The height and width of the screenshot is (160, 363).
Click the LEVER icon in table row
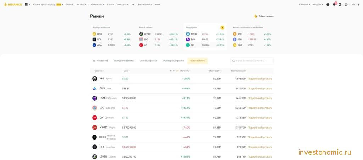click(x=94, y=156)
